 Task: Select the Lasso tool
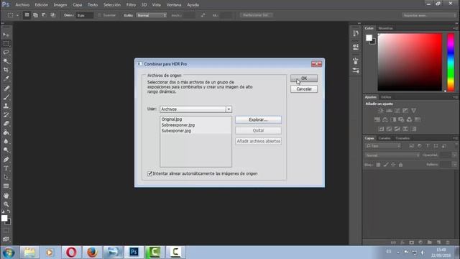6,53
